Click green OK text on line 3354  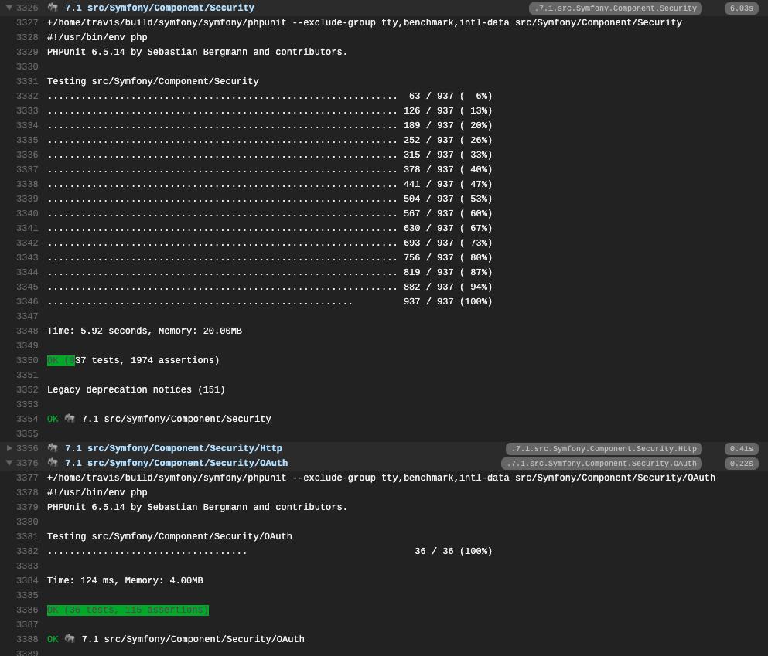(x=53, y=419)
